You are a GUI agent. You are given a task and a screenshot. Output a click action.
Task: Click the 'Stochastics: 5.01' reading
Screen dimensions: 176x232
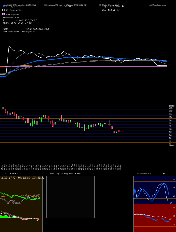click(11, 18)
